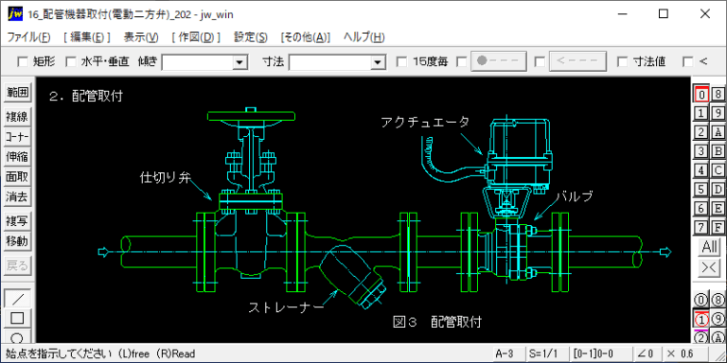The height and width of the screenshot is (363, 727).
Task: Select circled layer group 1
Action: tap(701, 319)
